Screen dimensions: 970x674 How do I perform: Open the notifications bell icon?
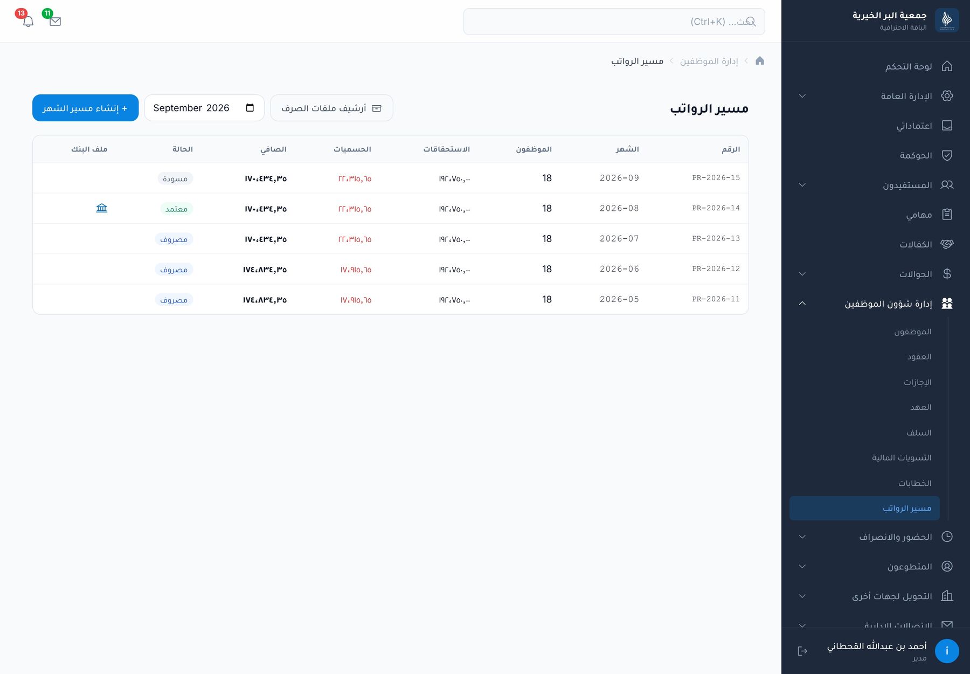click(x=28, y=22)
